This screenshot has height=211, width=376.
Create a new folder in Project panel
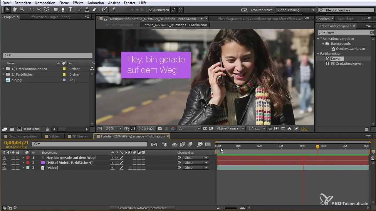click(12, 129)
